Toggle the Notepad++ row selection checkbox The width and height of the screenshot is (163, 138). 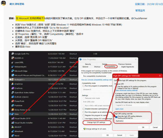point(10,80)
